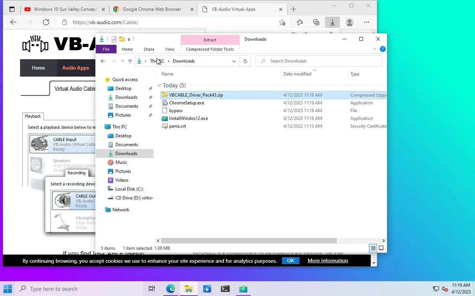Open the Windows Start menu
The image size is (475, 296).
[x=7, y=289]
